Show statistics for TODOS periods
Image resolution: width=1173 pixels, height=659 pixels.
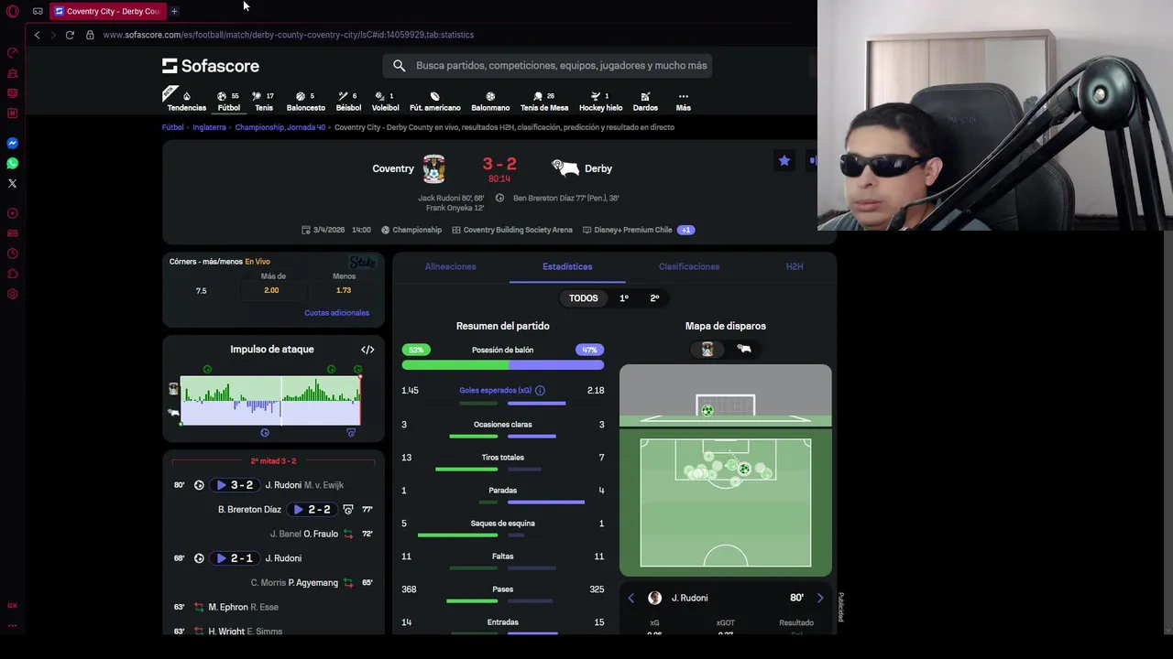coord(583,298)
